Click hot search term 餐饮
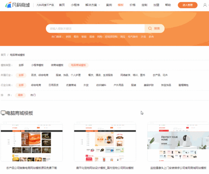Viewport: 209px width, 174px height. click(x=76, y=37)
